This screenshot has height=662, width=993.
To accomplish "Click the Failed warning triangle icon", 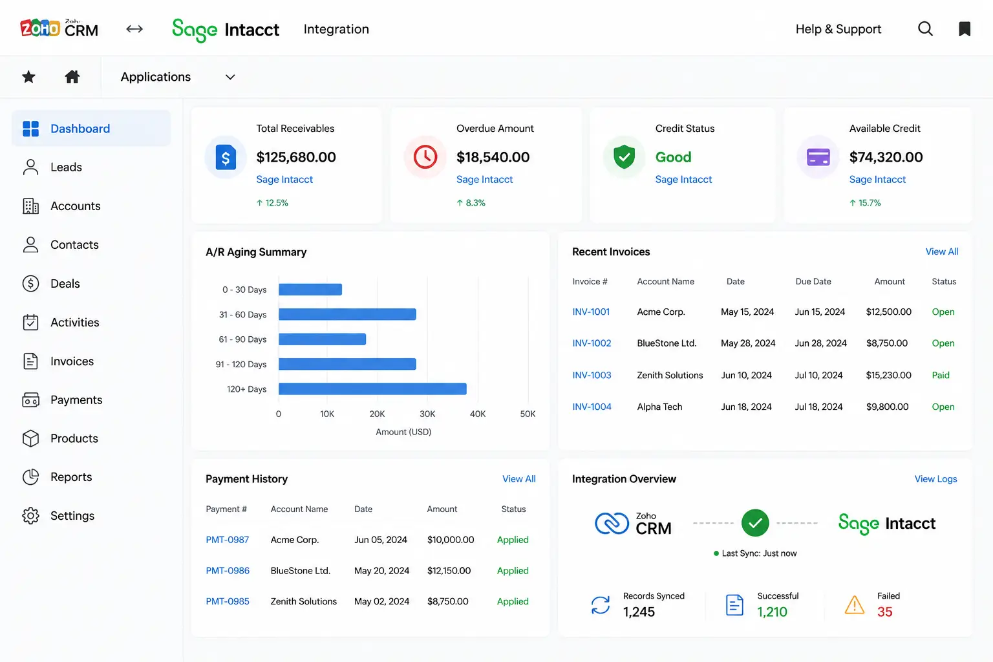I will coord(855,605).
